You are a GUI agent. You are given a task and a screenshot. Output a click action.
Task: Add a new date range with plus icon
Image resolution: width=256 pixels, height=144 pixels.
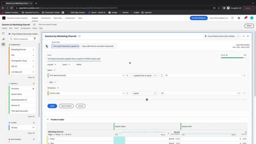tap(34, 139)
